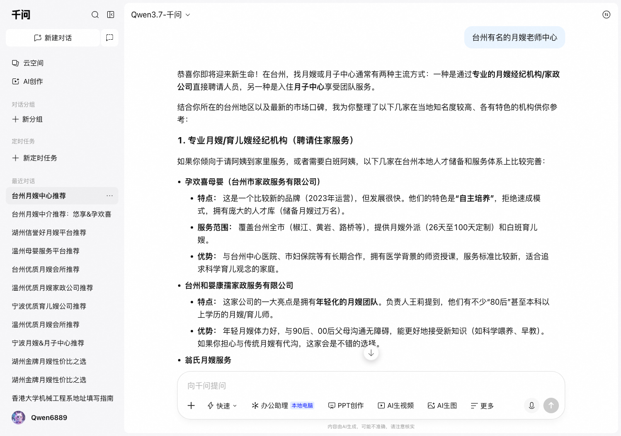Add a new group with 新分组
Viewport: 621px width, 436px height.
point(28,119)
